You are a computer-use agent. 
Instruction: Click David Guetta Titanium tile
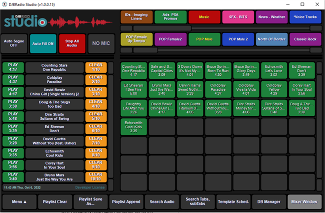pyautogui.click(x=190, y=108)
